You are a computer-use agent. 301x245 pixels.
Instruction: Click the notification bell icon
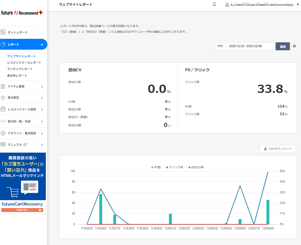click(214, 4)
